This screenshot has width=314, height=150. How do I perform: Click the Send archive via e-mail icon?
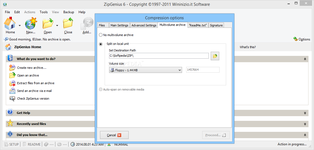[12, 91]
